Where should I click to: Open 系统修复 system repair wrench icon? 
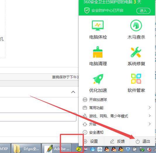coord(136,52)
